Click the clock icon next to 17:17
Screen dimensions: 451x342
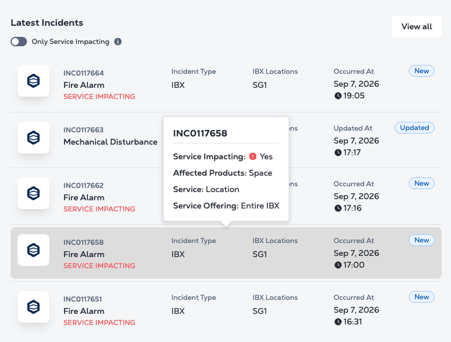pyautogui.click(x=338, y=152)
